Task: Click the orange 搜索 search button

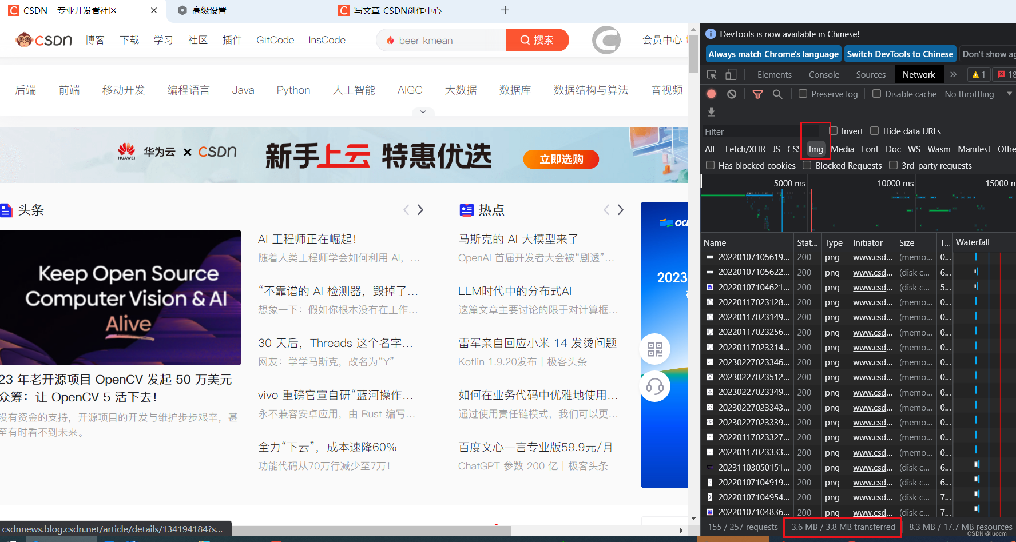Action: (537, 40)
